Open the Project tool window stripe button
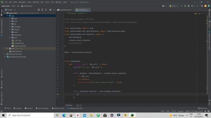The width and height of the screenshot is (211, 118). (1, 12)
